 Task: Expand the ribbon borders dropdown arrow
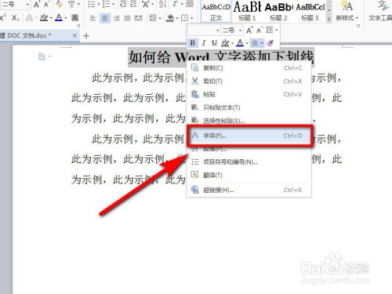[x=191, y=18]
